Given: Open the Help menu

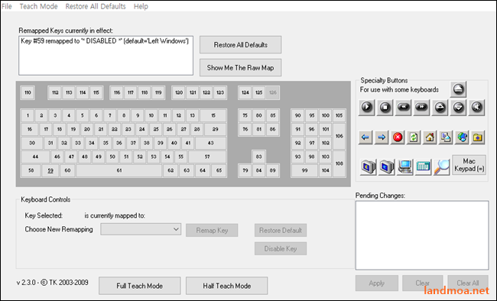Looking at the screenshot, I should [x=141, y=6].
